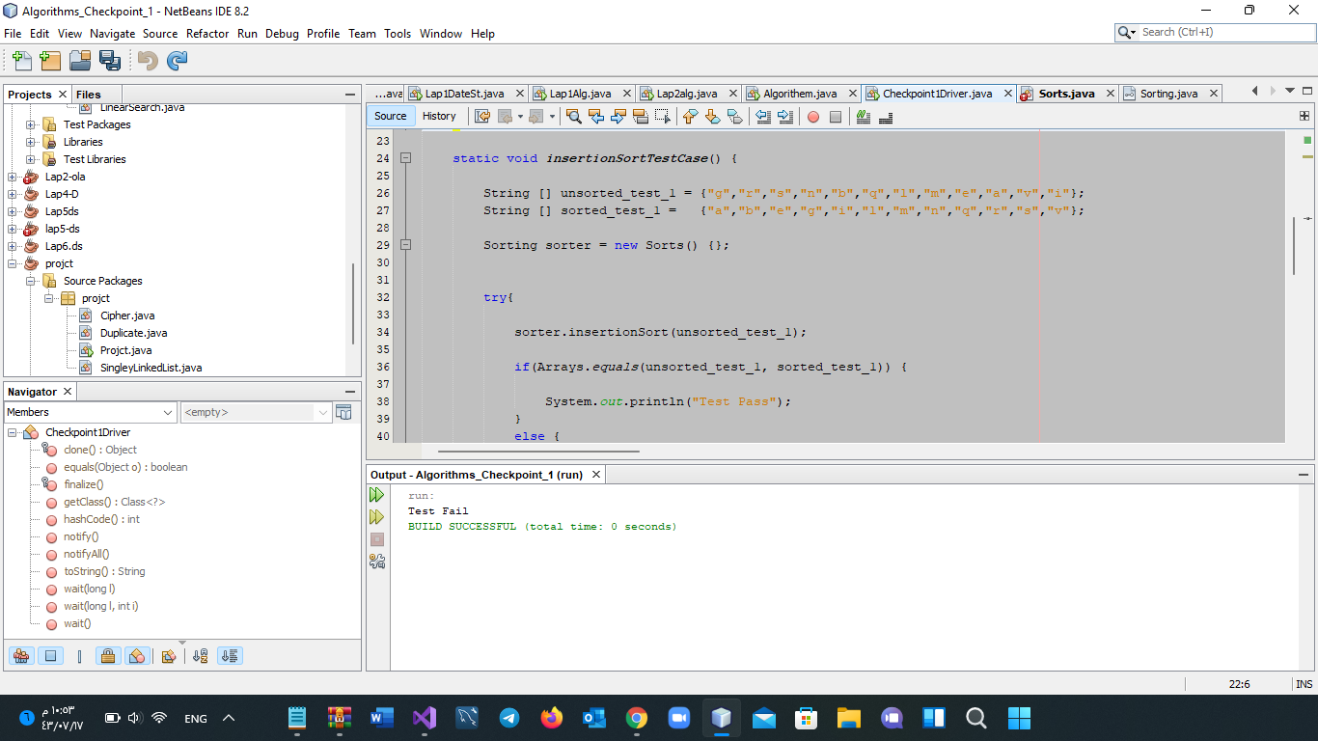1318x741 pixels.
Task: Toggle Show Static Members lock icon
Action: coord(109,655)
